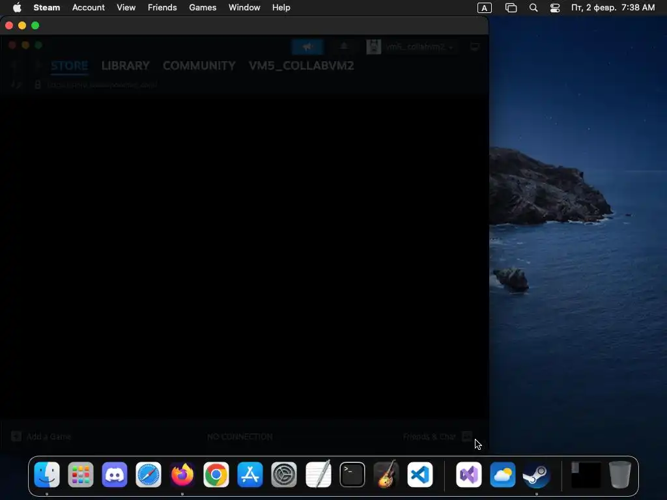Launch Visual Studio from the Dock
This screenshot has height=500, width=667.
[469, 475]
